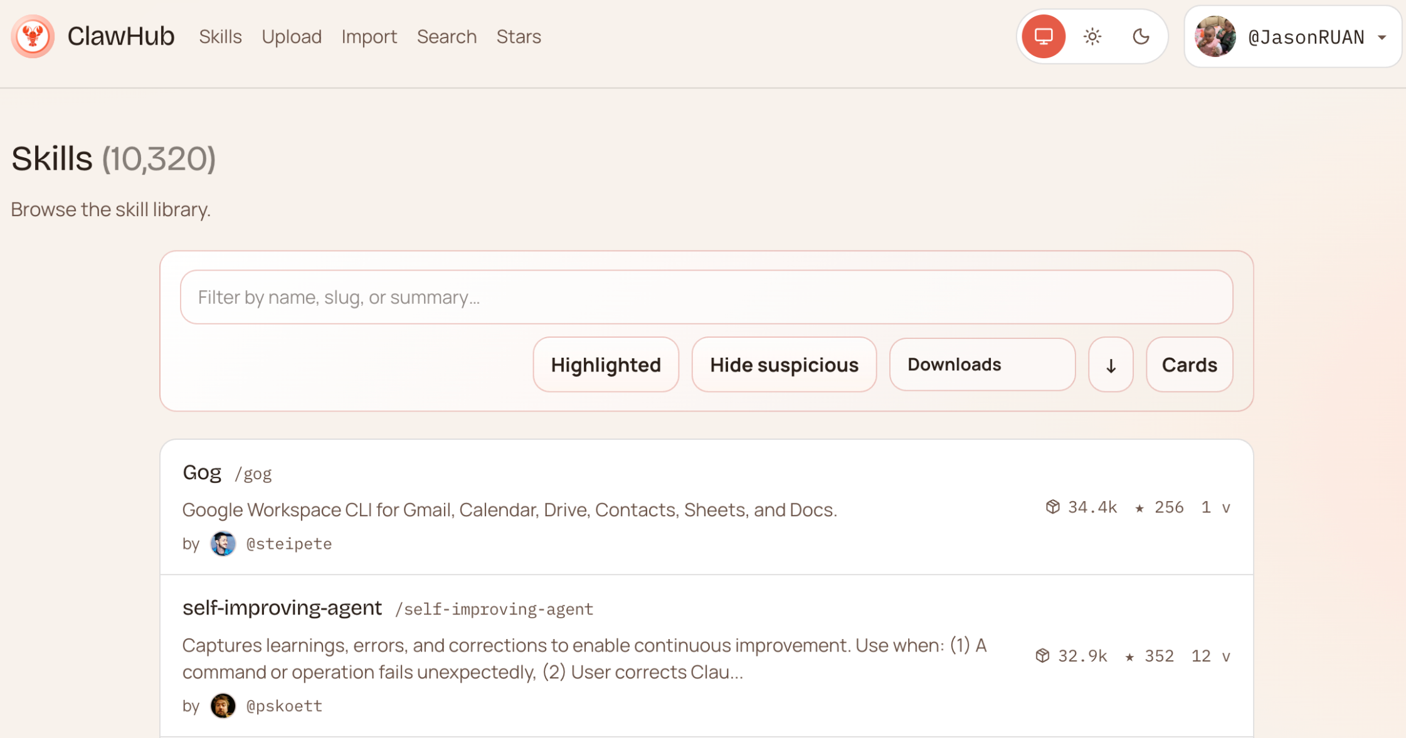
Task: Click the package downloads icon on Gog card
Action: pyautogui.click(x=1053, y=507)
